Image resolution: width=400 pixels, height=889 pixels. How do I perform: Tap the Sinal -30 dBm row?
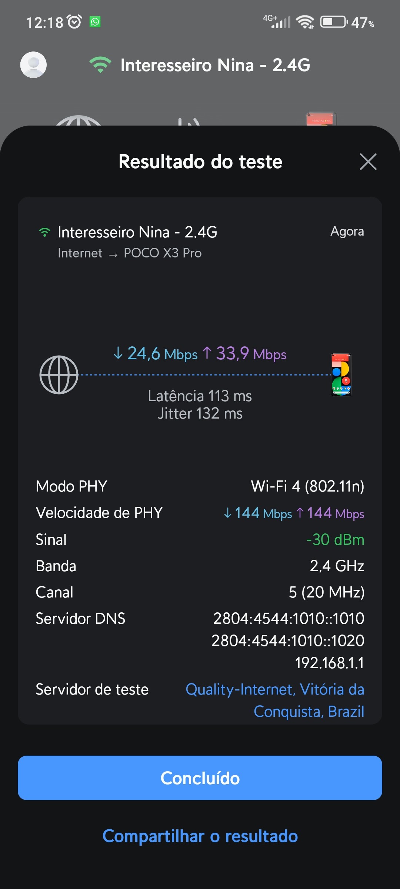[200, 540]
